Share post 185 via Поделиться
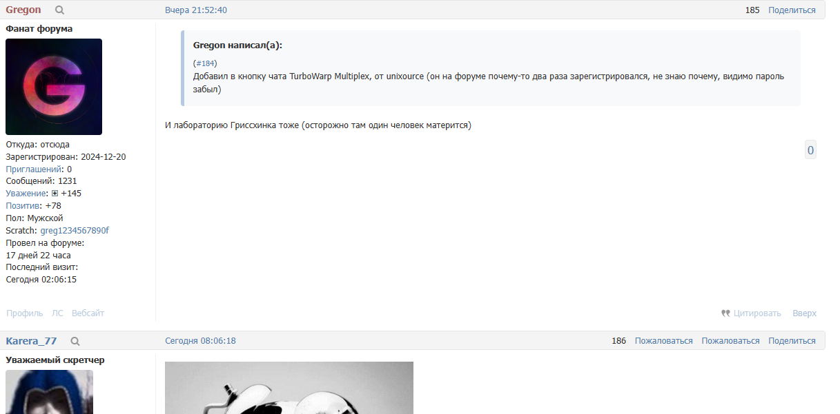840x414 pixels. [792, 10]
